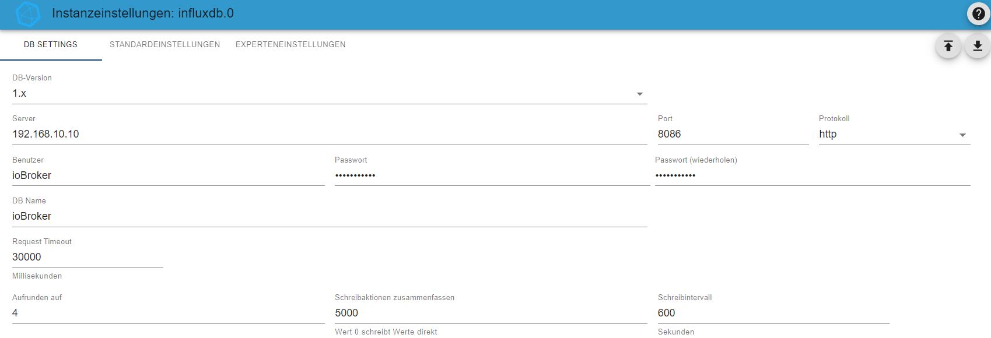The image size is (991, 338).
Task: Click the influxdb adapter logo icon
Action: [27, 14]
